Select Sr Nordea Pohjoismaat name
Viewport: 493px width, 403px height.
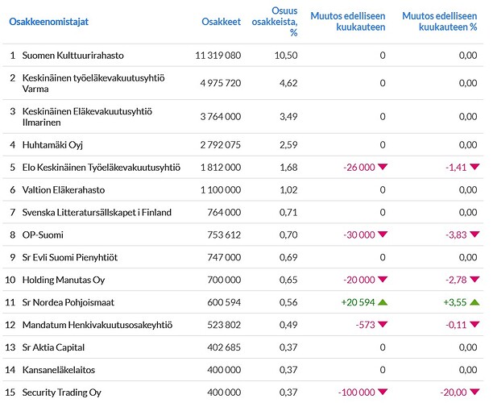click(x=68, y=302)
